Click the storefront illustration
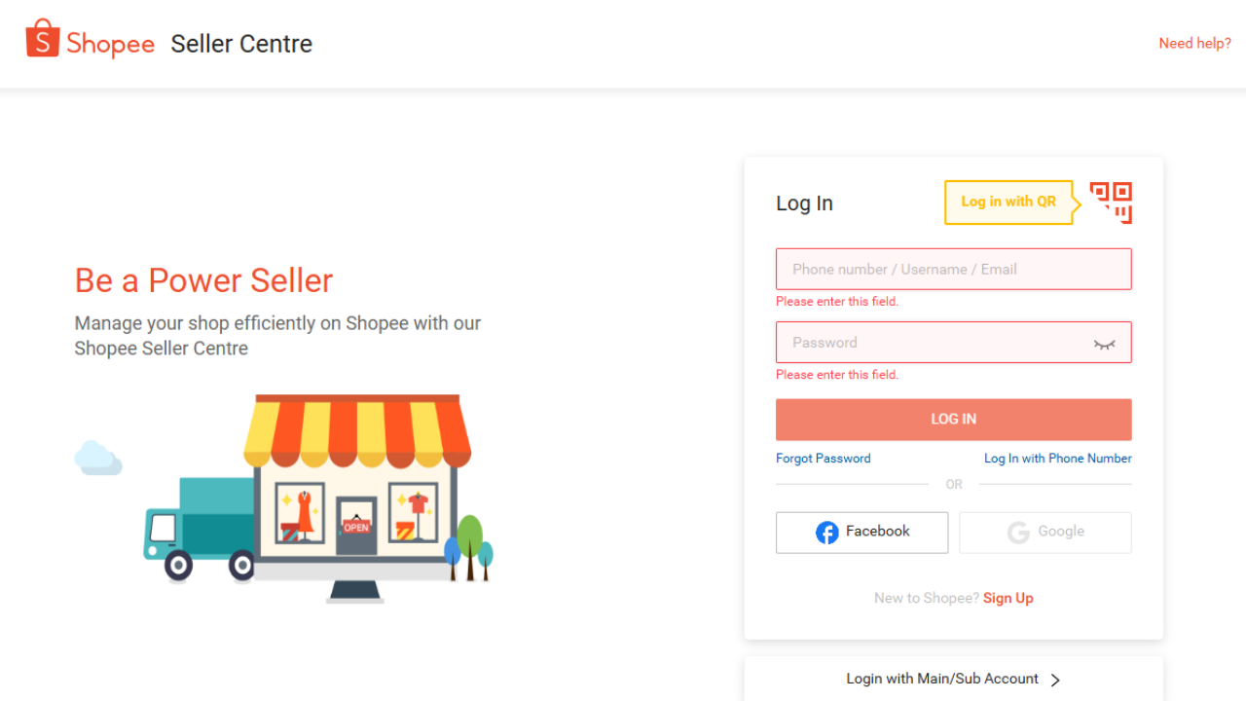Viewport: 1246px width, 701px height. 356,498
